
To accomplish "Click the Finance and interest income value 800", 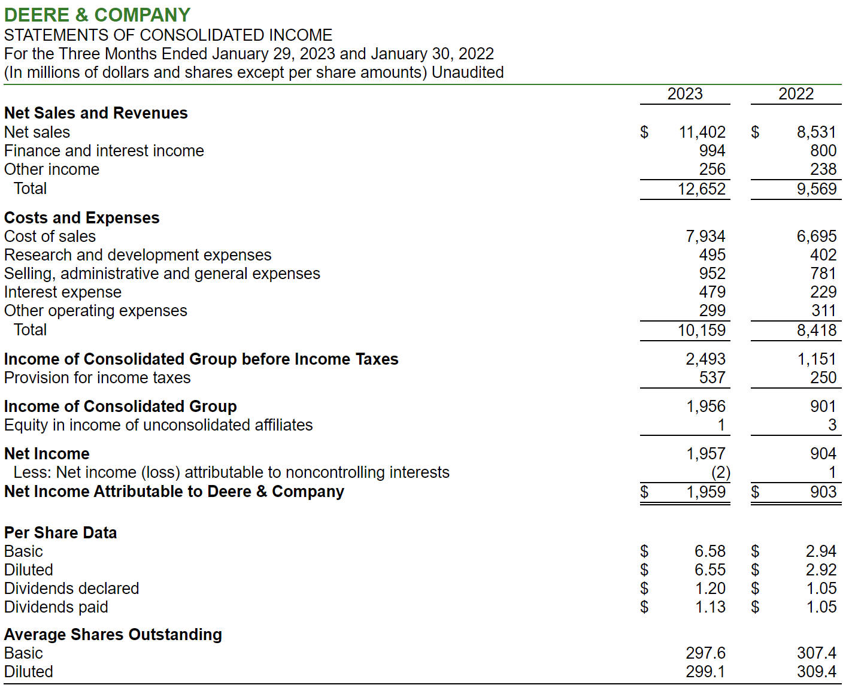I will point(823,150).
